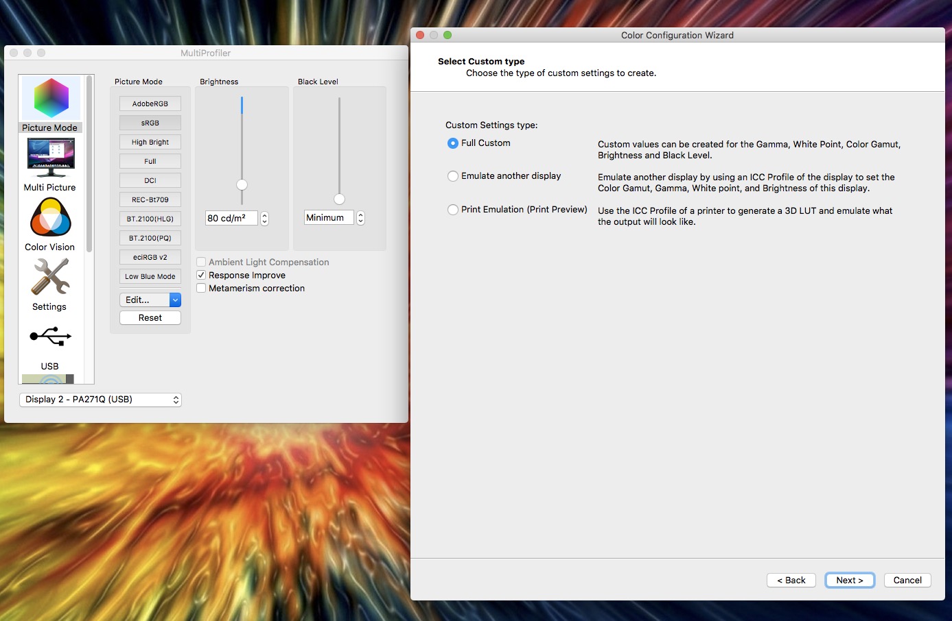Open the Display 2 - PA271Q selector

100,400
